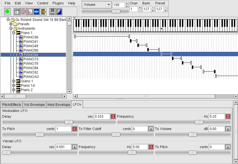Toggle the To Filter Cutoff set button

pyautogui.click(x=151, y=129)
